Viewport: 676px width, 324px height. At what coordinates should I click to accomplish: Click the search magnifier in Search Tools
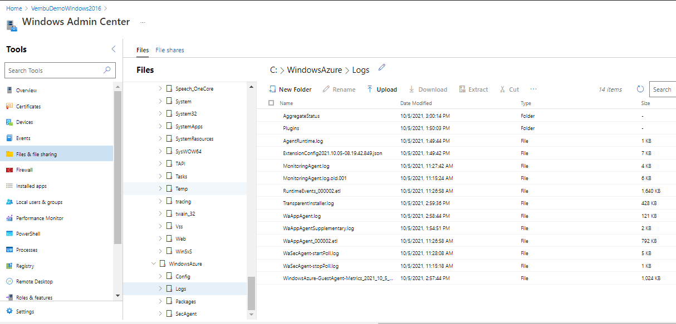[107, 70]
